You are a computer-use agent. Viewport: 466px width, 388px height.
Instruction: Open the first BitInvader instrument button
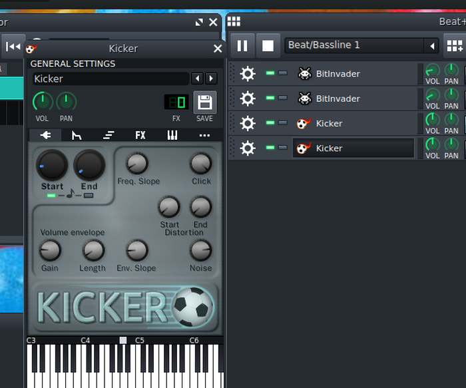pyautogui.click(x=353, y=73)
